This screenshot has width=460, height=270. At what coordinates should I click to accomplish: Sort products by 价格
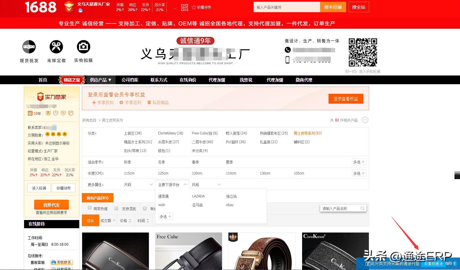pos(126,221)
